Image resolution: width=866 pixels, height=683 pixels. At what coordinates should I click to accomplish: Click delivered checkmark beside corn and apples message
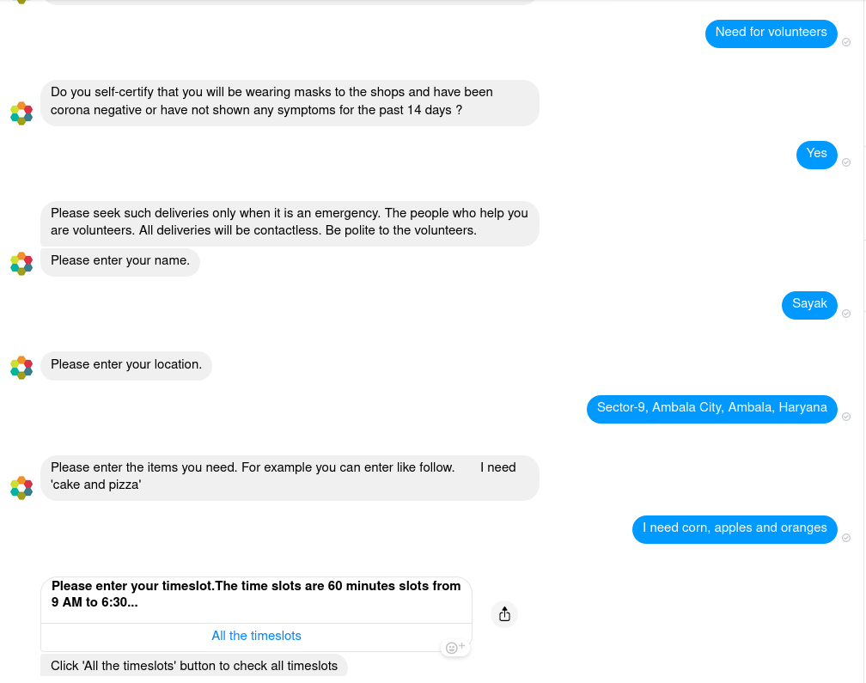(846, 538)
